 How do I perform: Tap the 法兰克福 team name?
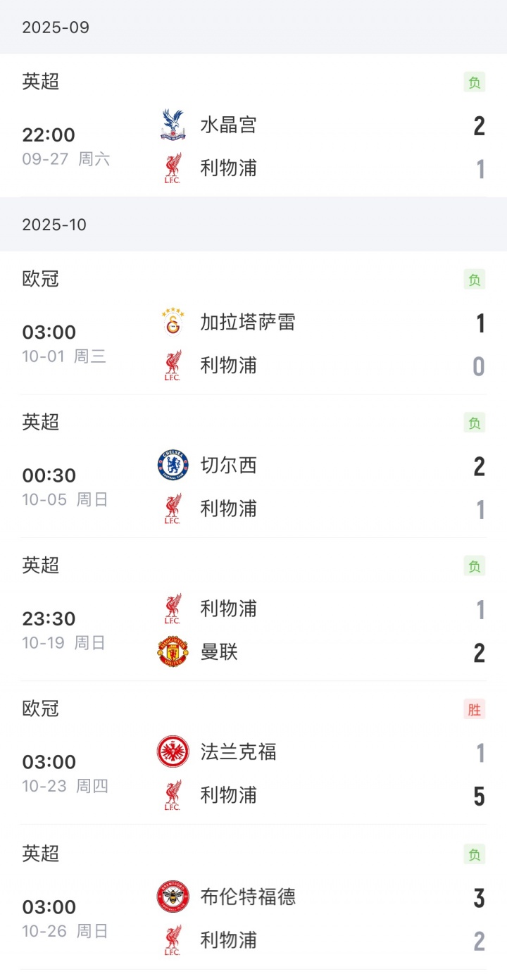point(238,751)
